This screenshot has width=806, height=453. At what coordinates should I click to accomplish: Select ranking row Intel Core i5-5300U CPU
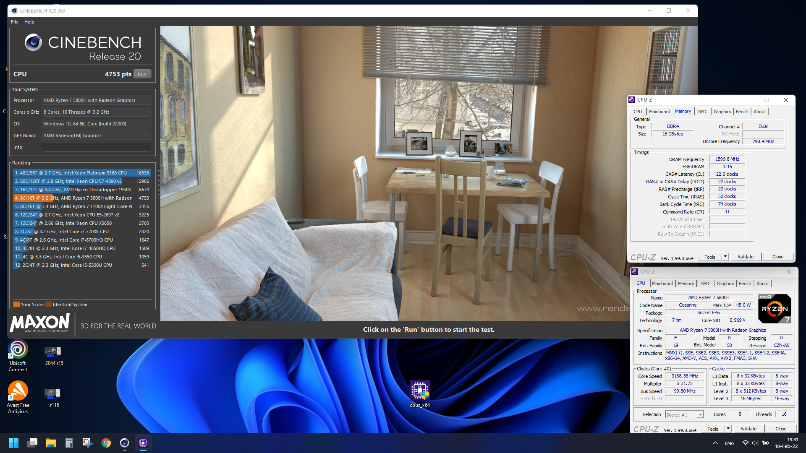coord(82,265)
